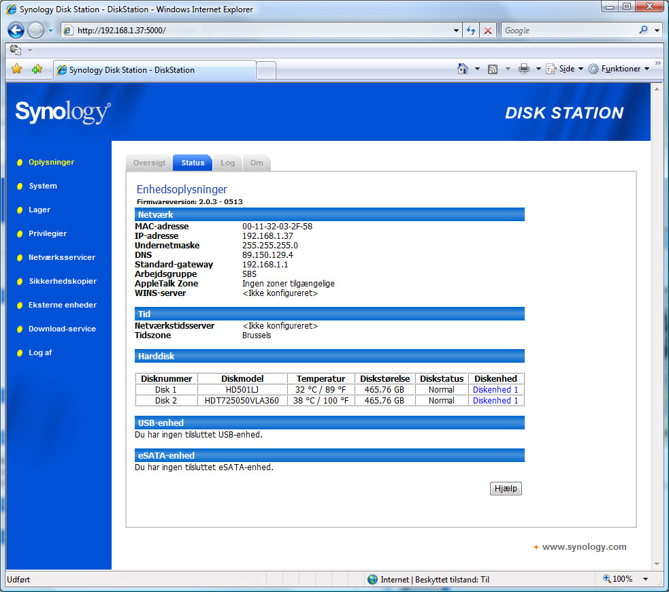
Task: Click the browser Back arrow button
Action: click(x=16, y=31)
